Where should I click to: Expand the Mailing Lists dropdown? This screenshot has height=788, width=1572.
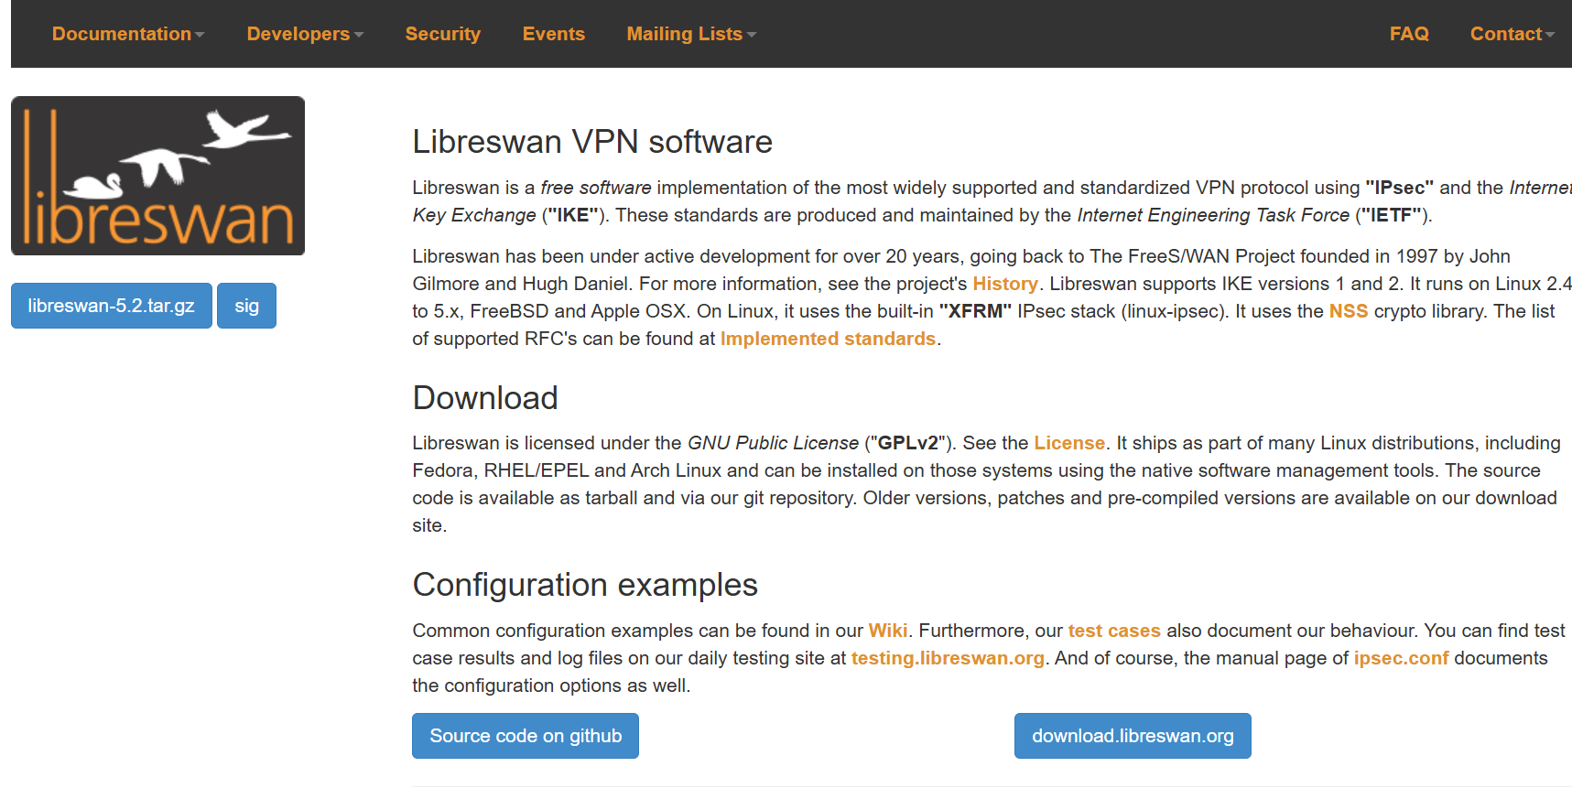(x=691, y=34)
